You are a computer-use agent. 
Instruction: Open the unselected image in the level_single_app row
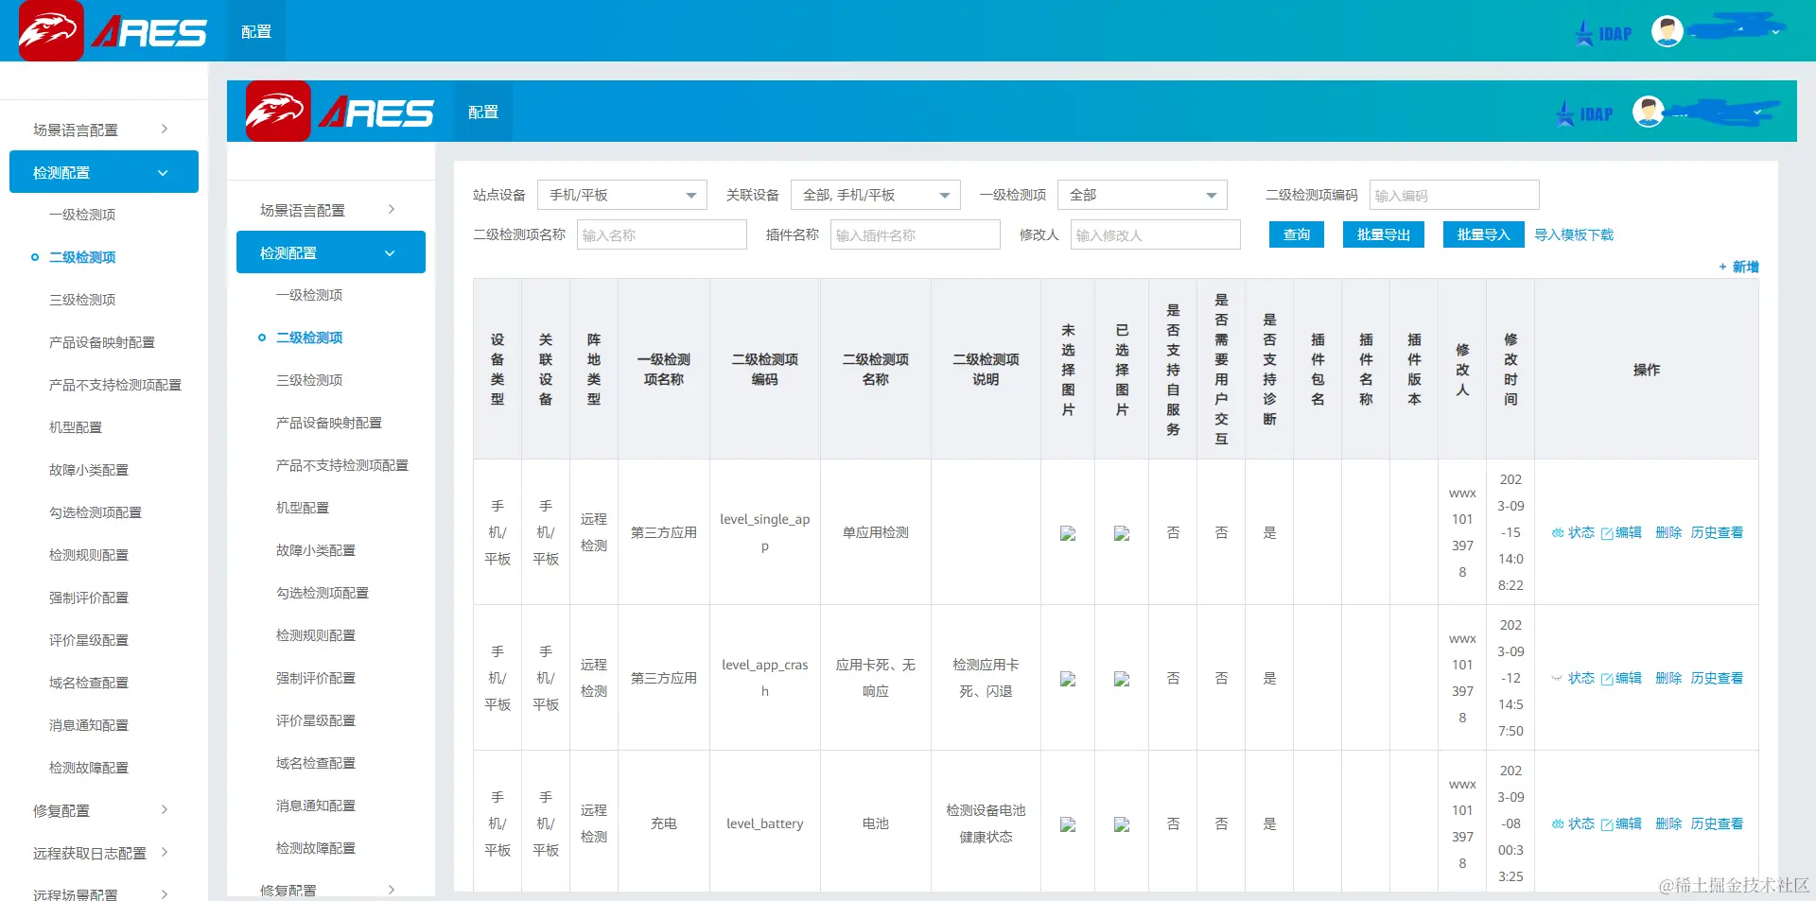click(x=1068, y=533)
